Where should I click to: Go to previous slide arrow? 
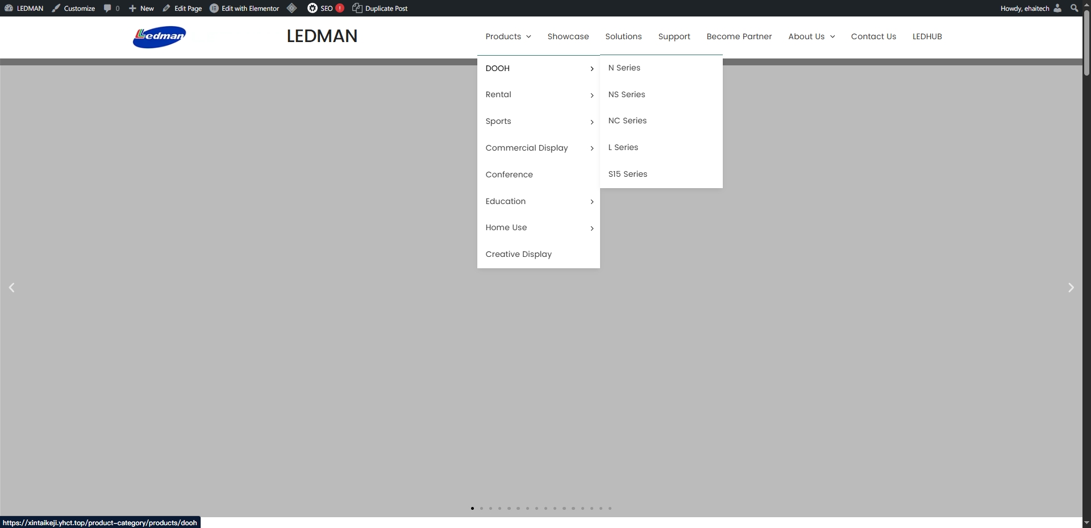(x=11, y=288)
